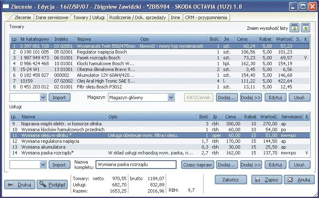The height and width of the screenshot is (198, 319).
Task: Cancel changes with the Anuluj button
Action: click(299, 180)
